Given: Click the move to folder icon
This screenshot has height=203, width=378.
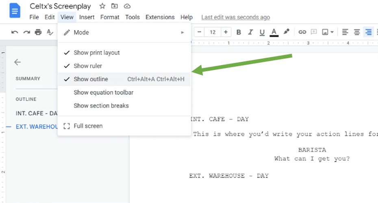Looking at the screenshot, I should point(115,6).
